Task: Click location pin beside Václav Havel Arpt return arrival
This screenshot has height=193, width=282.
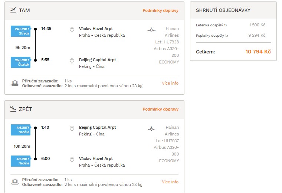Action: coord(72,160)
